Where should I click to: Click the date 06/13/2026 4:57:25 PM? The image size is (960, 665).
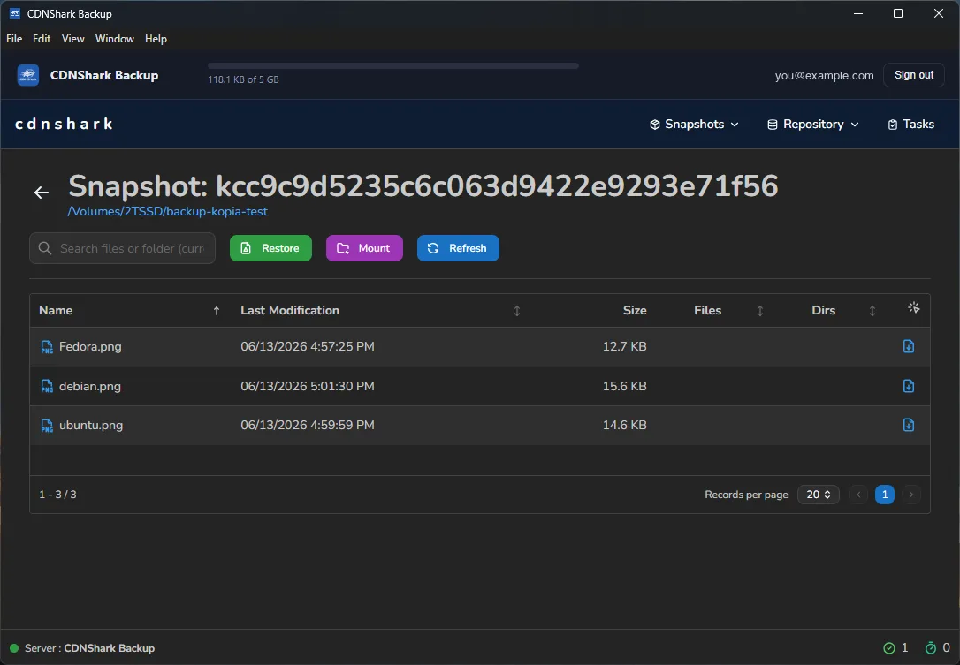(308, 347)
